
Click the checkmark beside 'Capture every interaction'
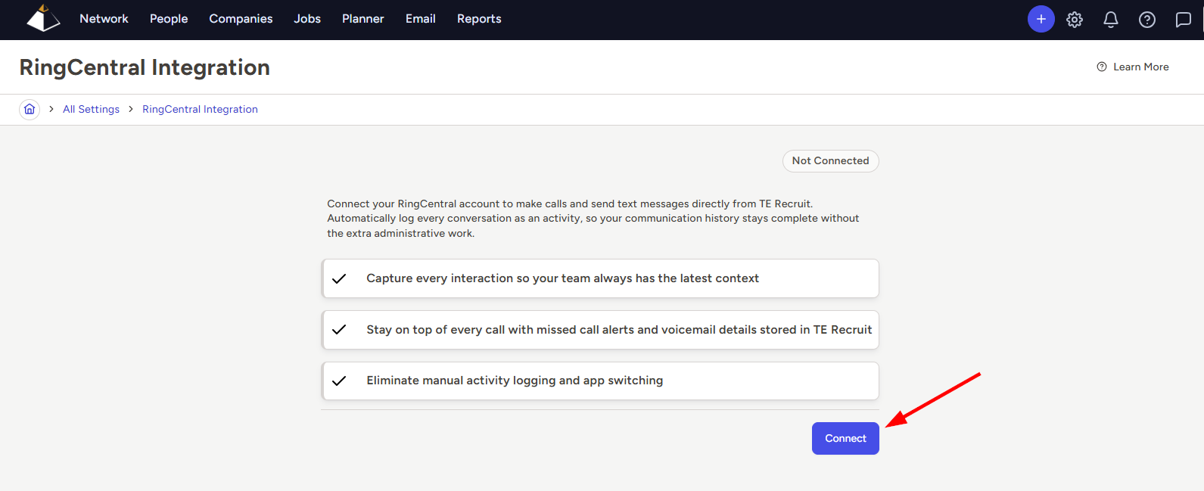339,278
